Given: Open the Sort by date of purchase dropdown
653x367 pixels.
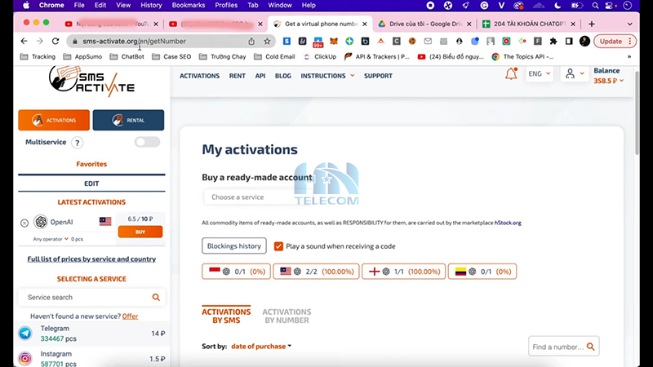Looking at the screenshot, I should (x=261, y=347).
